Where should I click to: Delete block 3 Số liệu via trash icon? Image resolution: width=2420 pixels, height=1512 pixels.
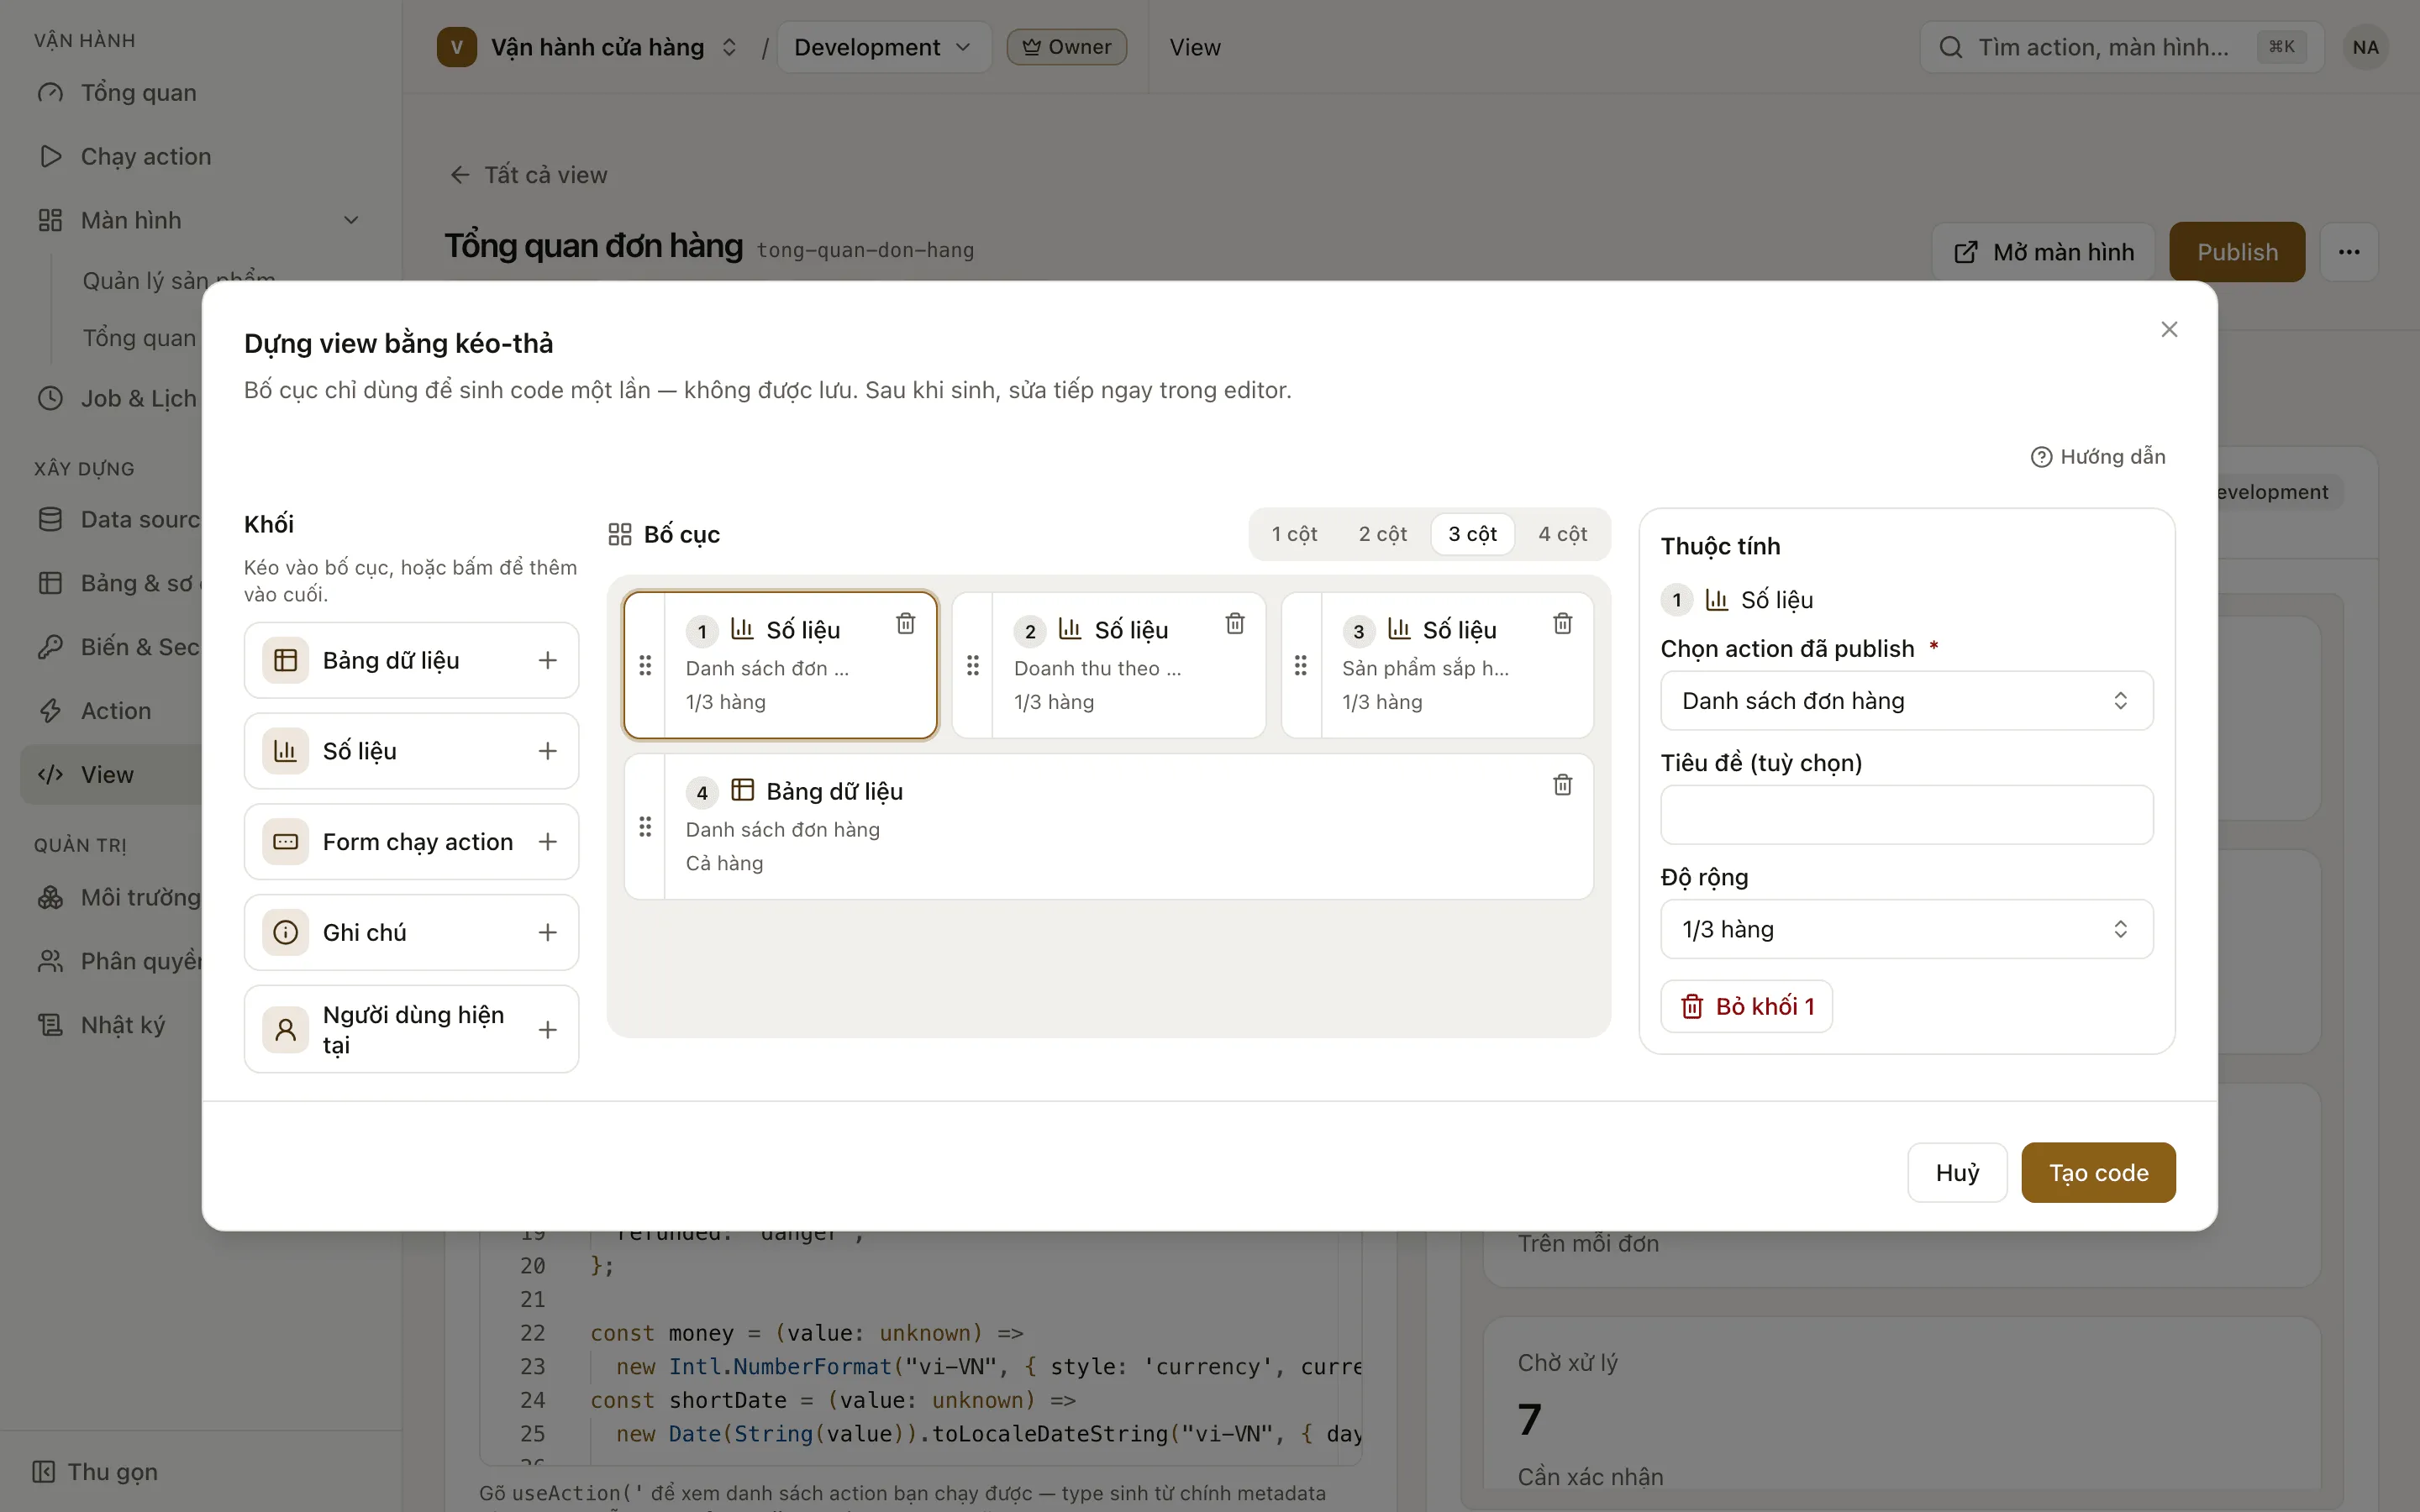1563,624
